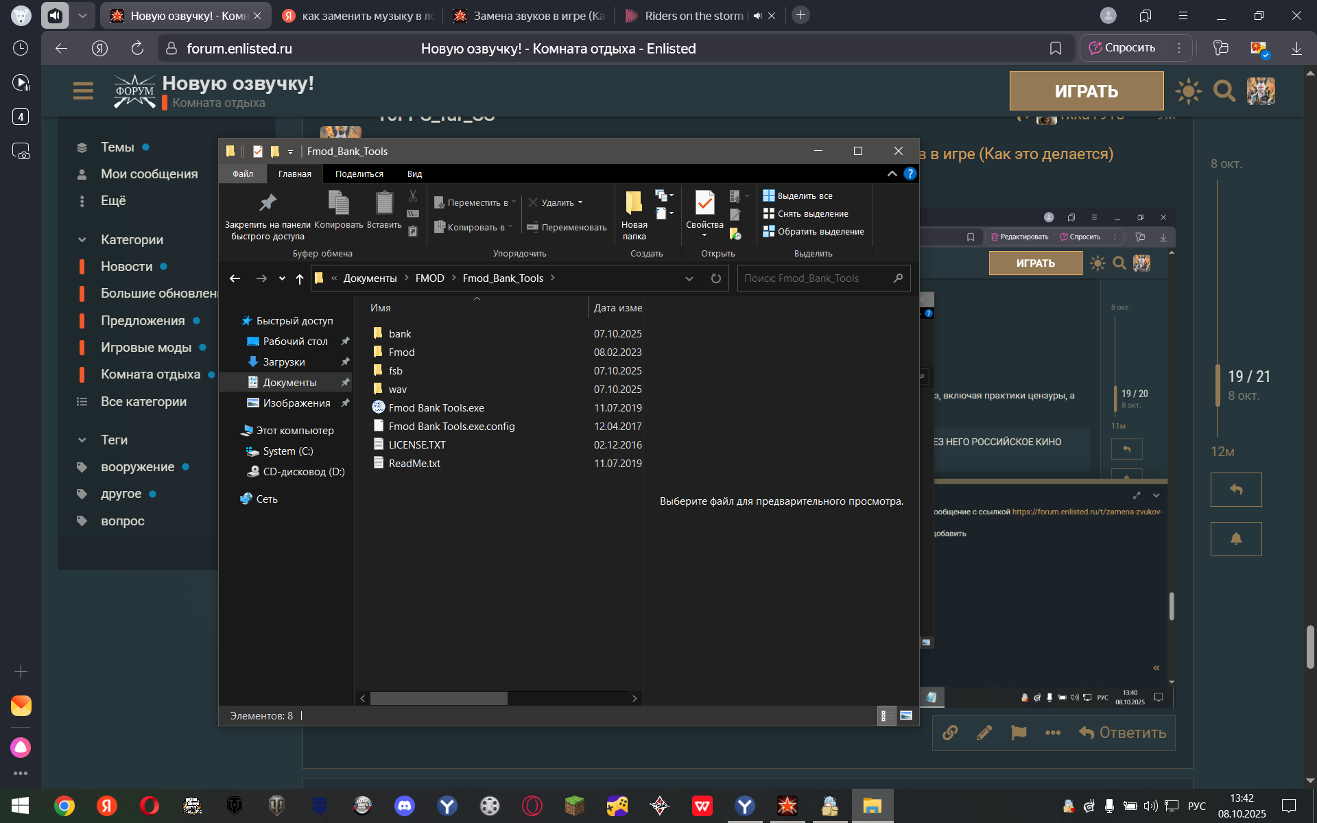Open the address bar history dropdown
This screenshot has width=1317, height=823.
tap(689, 278)
